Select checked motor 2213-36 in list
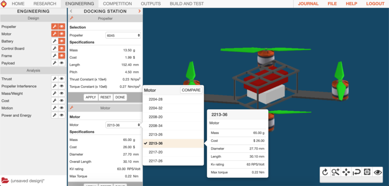The width and height of the screenshot is (389, 186). pos(173,143)
